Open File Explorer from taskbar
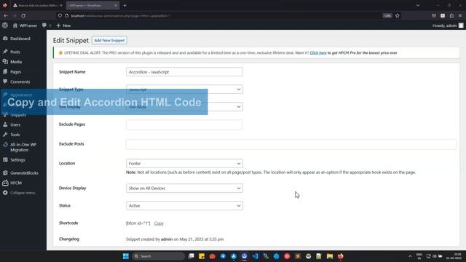This screenshot has height=262, width=466. (x=330, y=256)
